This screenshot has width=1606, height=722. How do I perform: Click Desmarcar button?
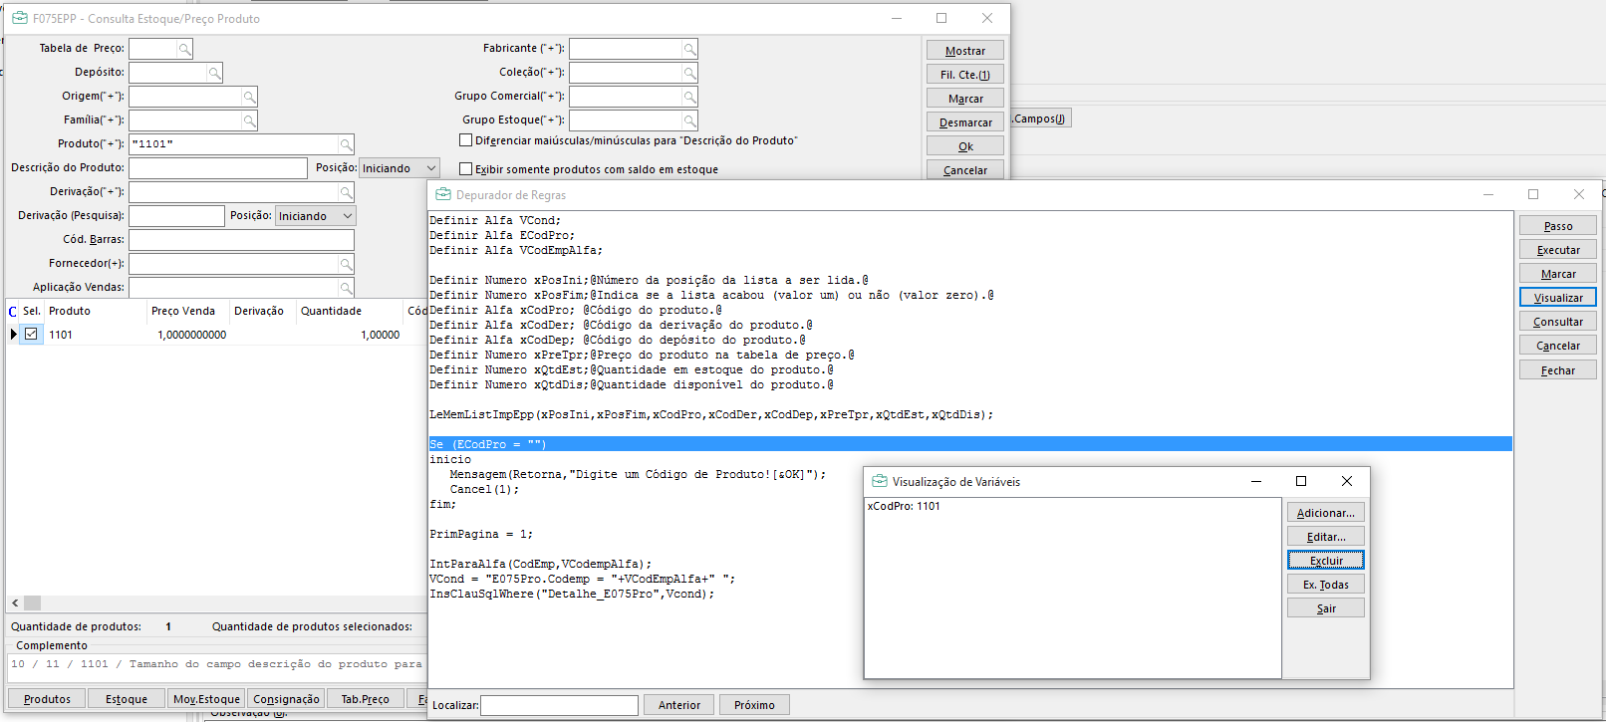965,122
